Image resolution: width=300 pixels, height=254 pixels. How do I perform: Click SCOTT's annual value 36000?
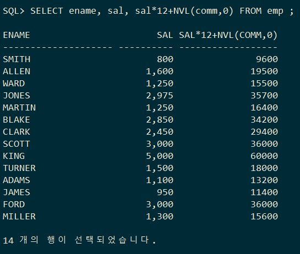264,144
